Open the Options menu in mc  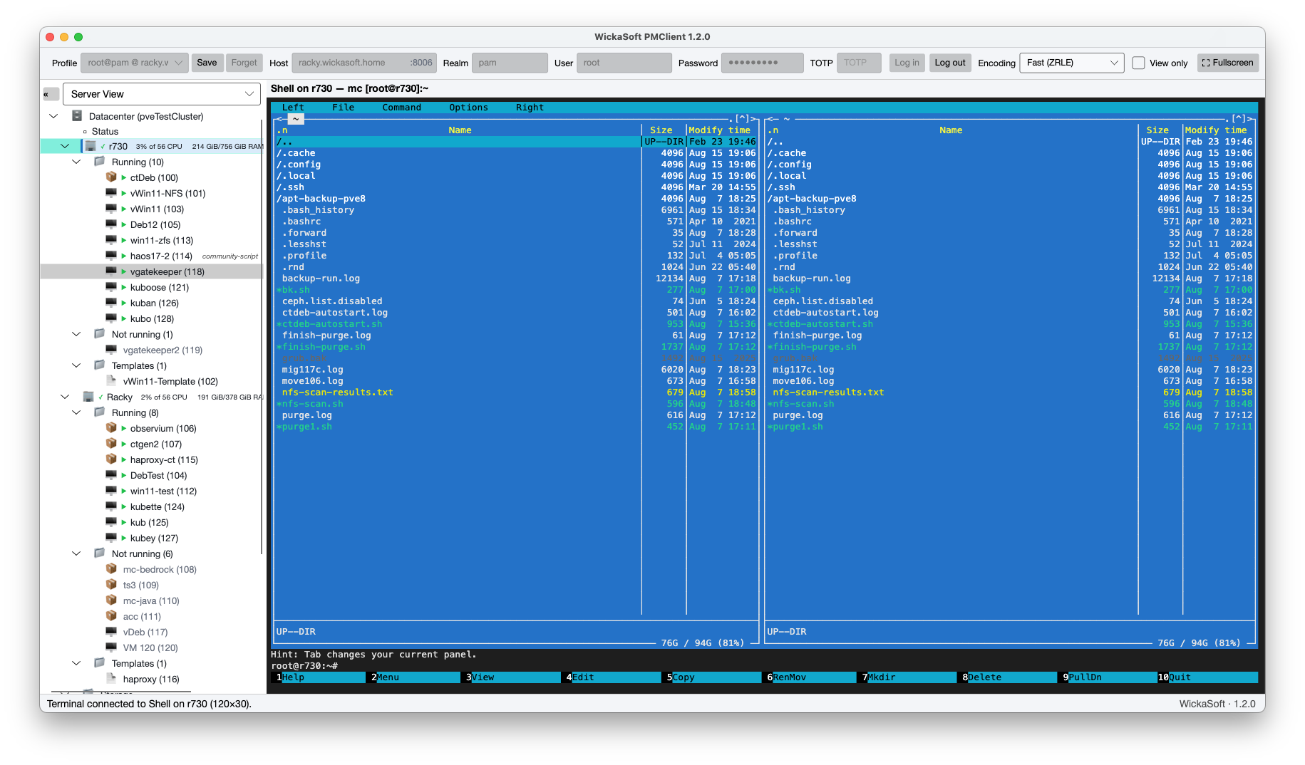click(468, 108)
